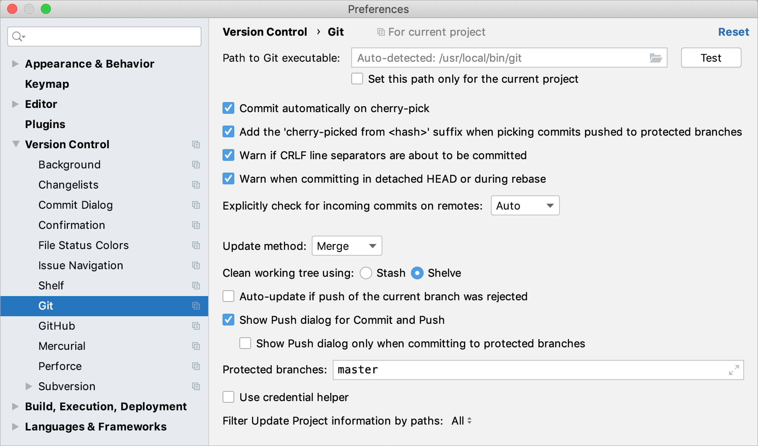This screenshot has height=446, width=758.
Task: Click the Path to Git executable field
Action: click(x=509, y=58)
